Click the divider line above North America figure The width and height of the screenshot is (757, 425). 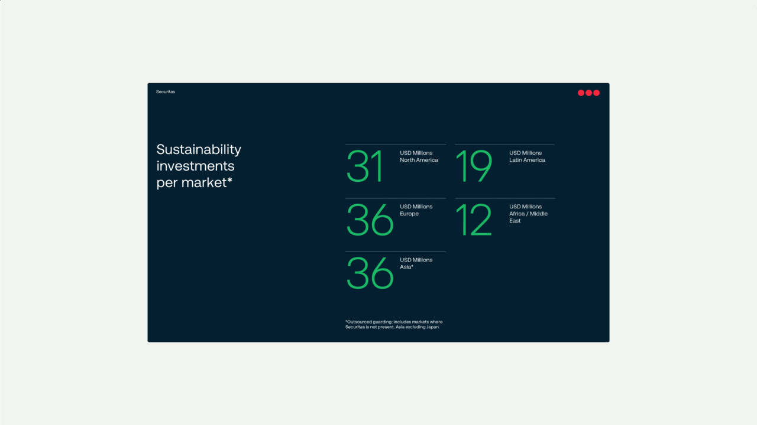pos(396,145)
